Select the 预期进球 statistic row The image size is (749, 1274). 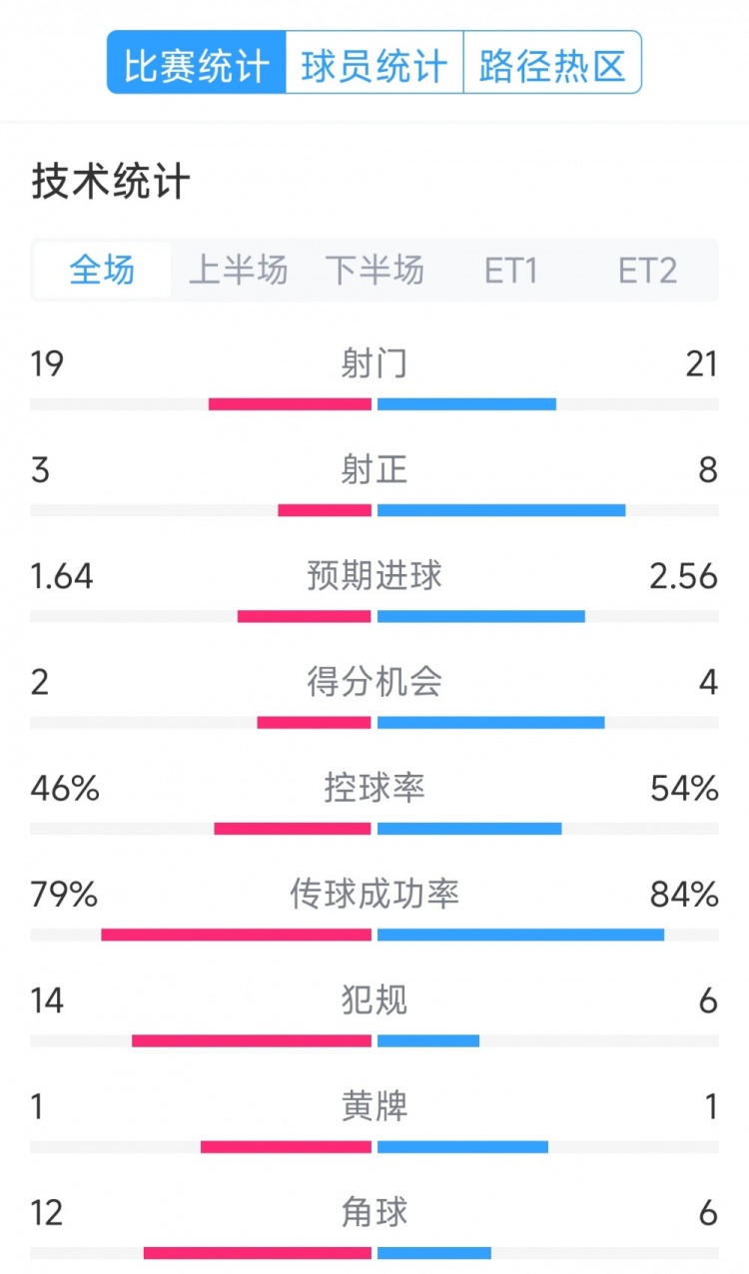coord(374,576)
